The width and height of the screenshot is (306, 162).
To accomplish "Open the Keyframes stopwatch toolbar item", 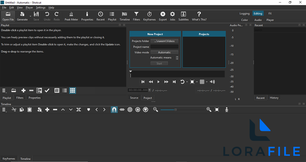I will point(149,16).
